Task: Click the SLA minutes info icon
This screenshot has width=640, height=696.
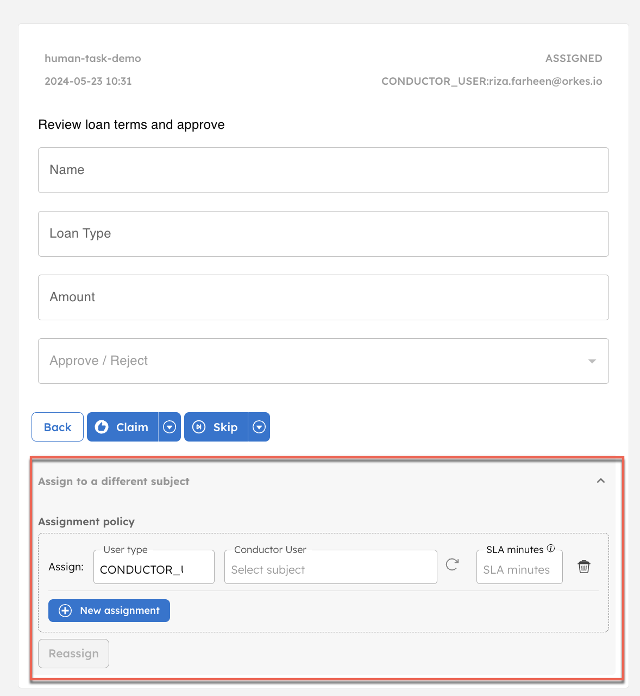Action: click(550, 548)
